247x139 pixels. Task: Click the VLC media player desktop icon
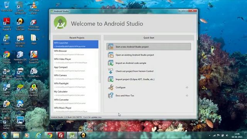34,8
